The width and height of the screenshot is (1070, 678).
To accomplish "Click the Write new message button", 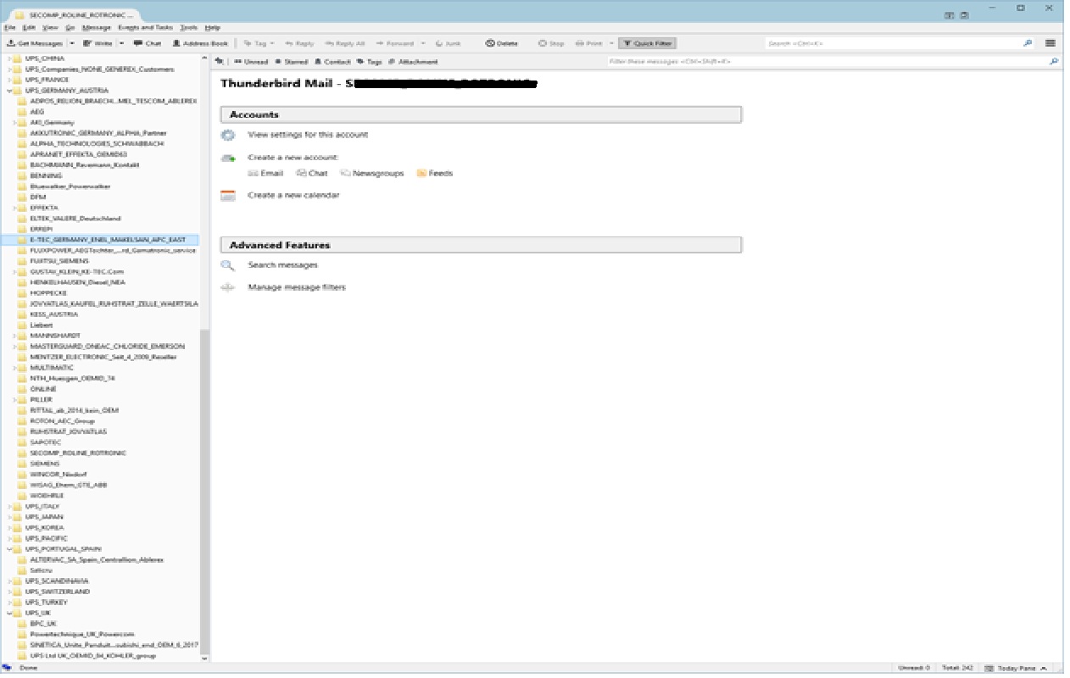I will (x=98, y=43).
